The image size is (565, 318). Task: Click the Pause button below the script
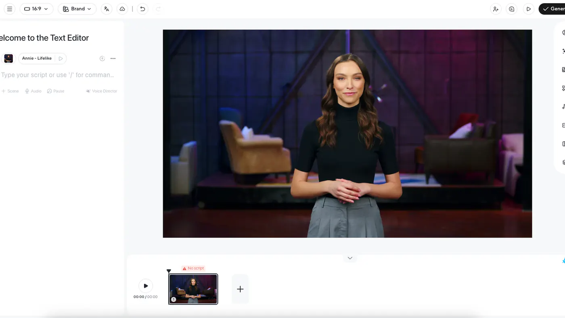tap(56, 91)
